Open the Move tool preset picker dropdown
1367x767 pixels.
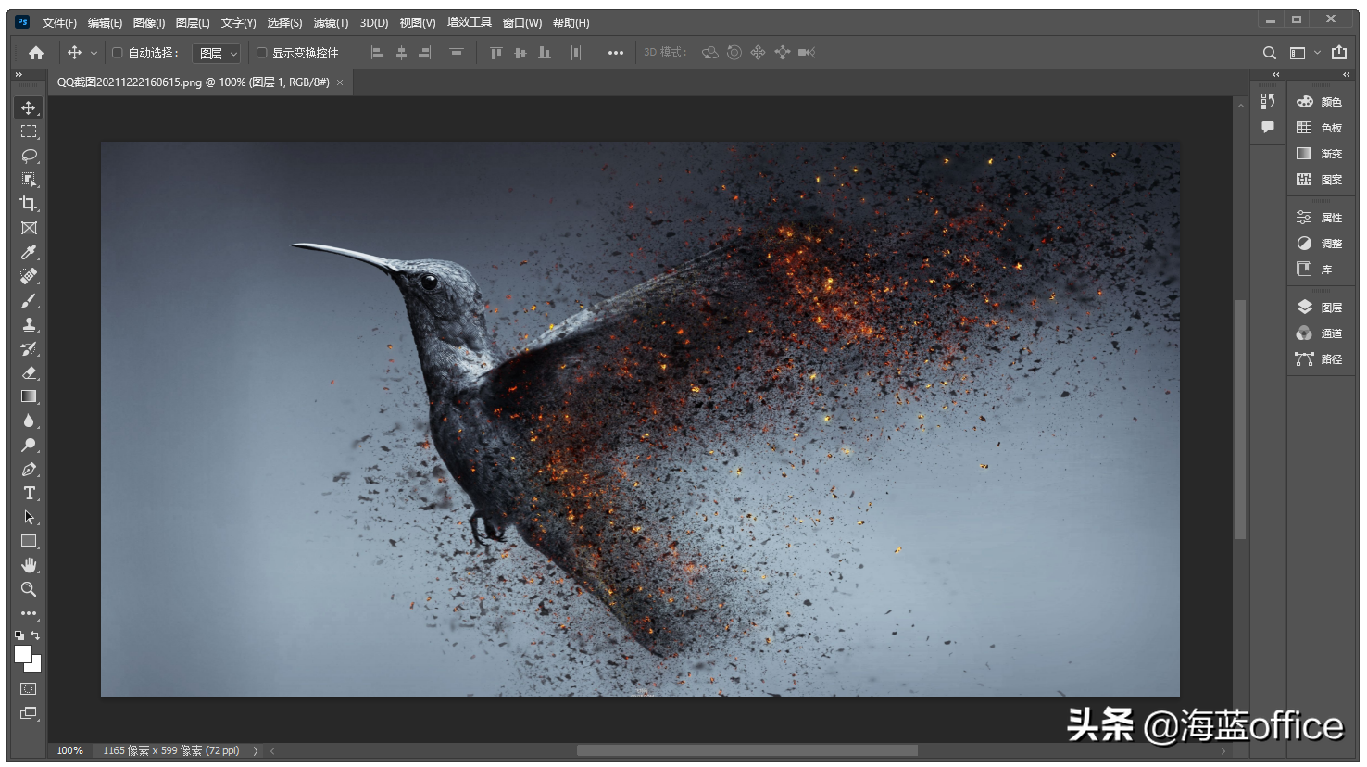(x=94, y=53)
